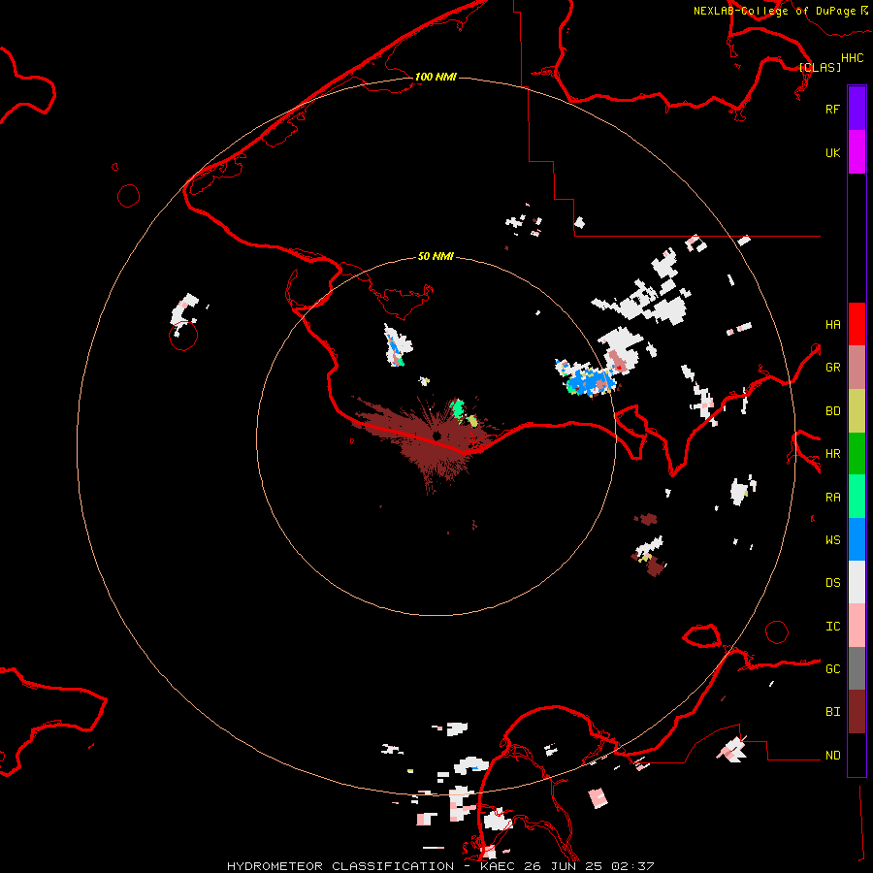Image resolution: width=873 pixels, height=873 pixels.
Task: Click the blue wet snow echo cluster
Action: pos(590,381)
